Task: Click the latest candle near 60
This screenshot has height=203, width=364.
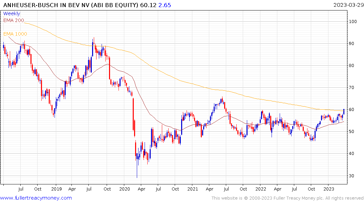Action: (344, 112)
